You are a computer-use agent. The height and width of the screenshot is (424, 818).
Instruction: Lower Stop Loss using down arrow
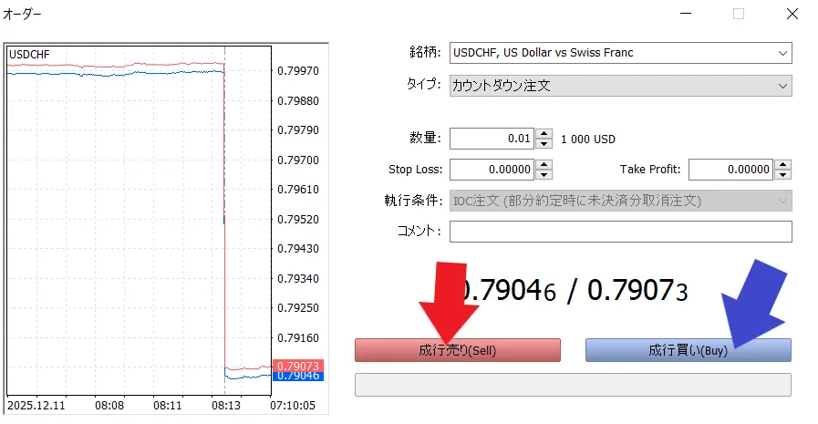click(x=544, y=175)
